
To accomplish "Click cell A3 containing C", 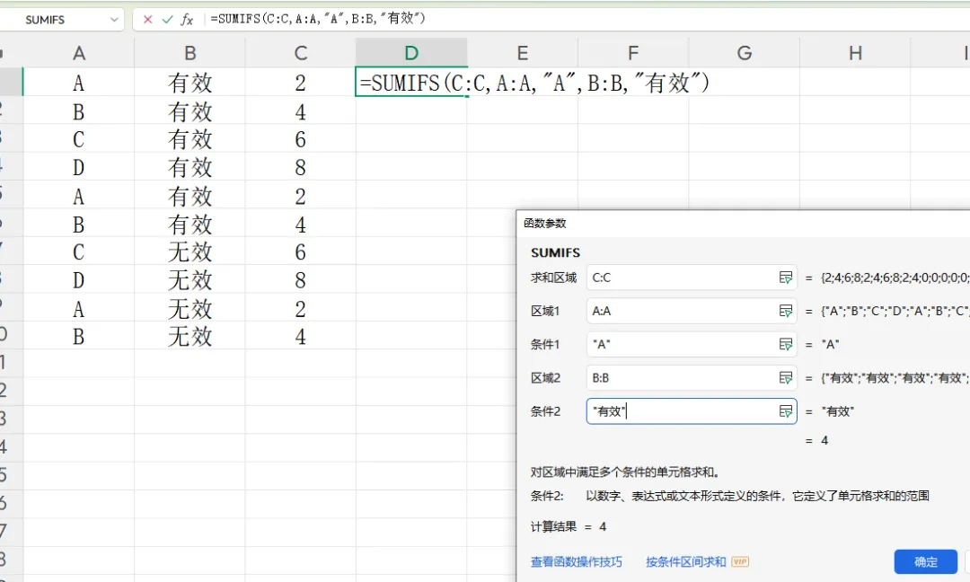I will pos(78,138).
